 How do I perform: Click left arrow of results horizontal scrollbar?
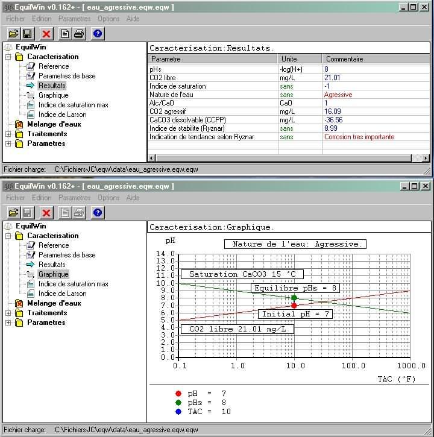click(151, 159)
